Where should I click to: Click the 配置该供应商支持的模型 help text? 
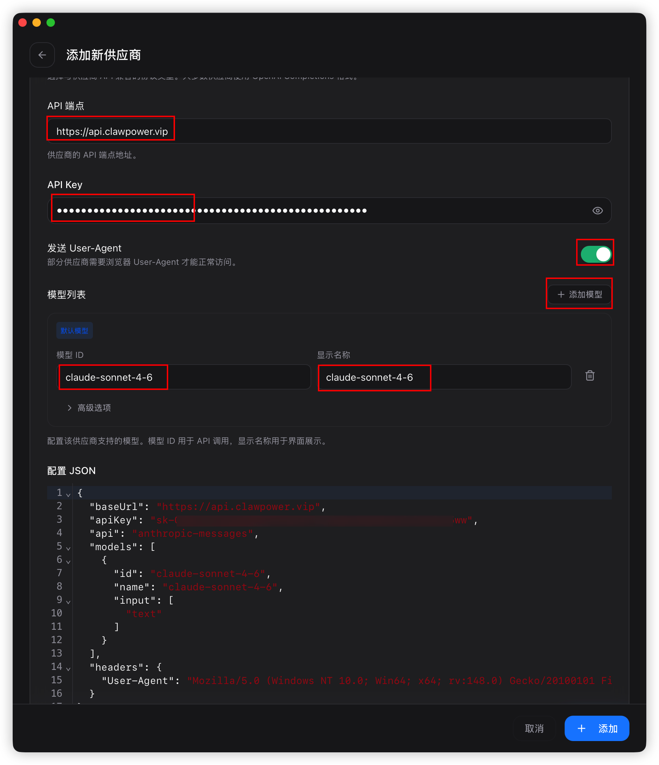[x=187, y=441]
